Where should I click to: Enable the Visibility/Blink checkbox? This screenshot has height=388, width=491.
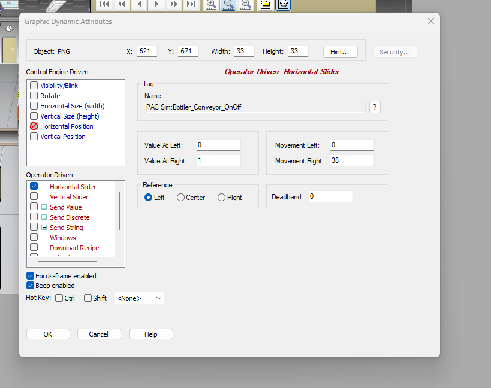[x=34, y=86]
